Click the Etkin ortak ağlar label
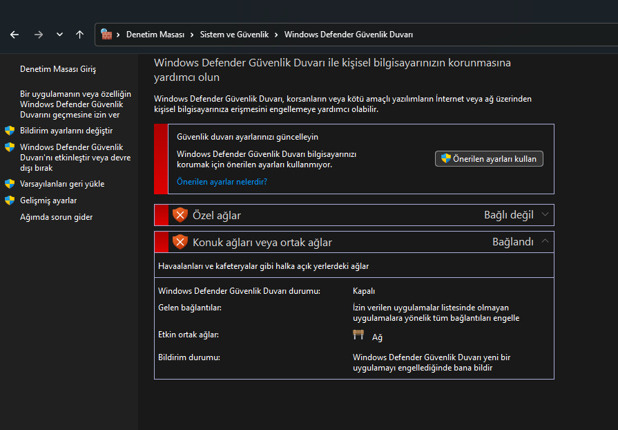618x430 pixels. (189, 335)
